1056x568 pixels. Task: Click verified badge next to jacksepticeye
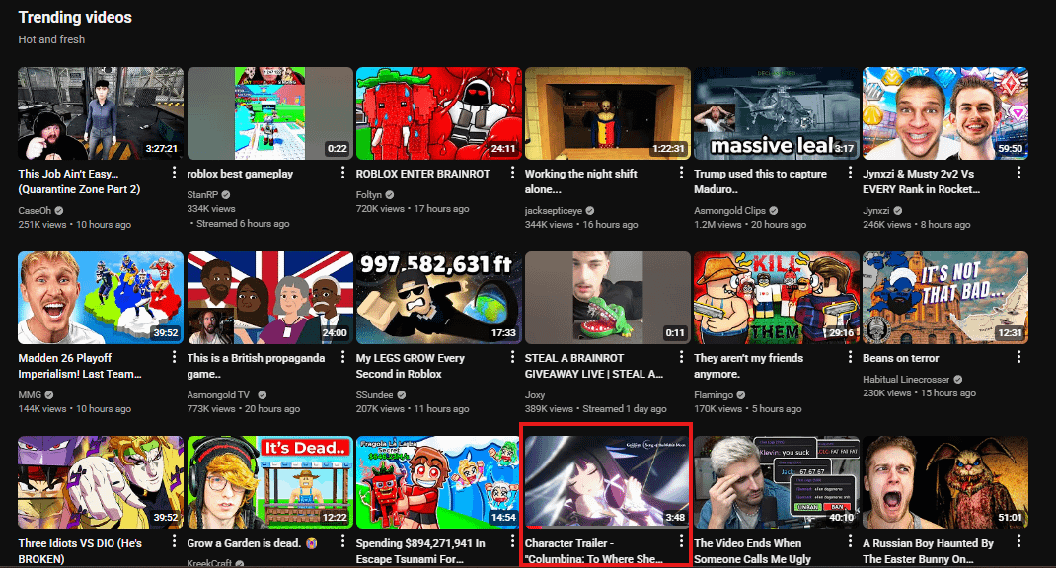point(590,211)
